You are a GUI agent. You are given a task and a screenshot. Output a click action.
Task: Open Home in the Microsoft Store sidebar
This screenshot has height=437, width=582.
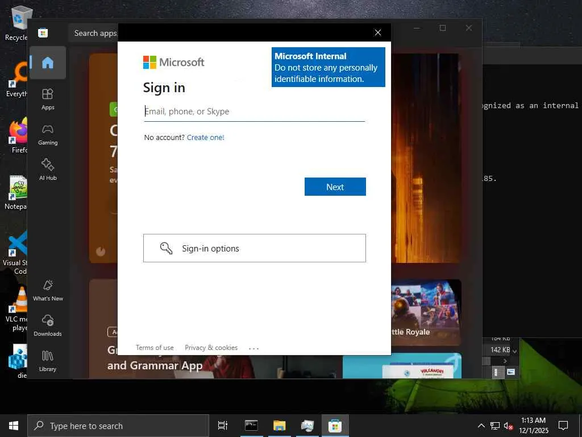coord(48,63)
